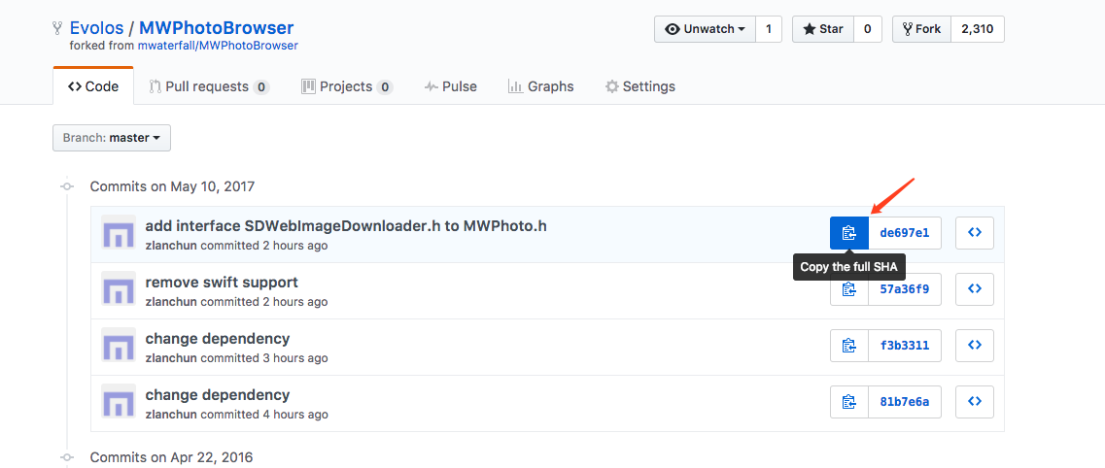
Task: Click zlanchun author on SDWebImageDownloader commit
Action: point(171,246)
